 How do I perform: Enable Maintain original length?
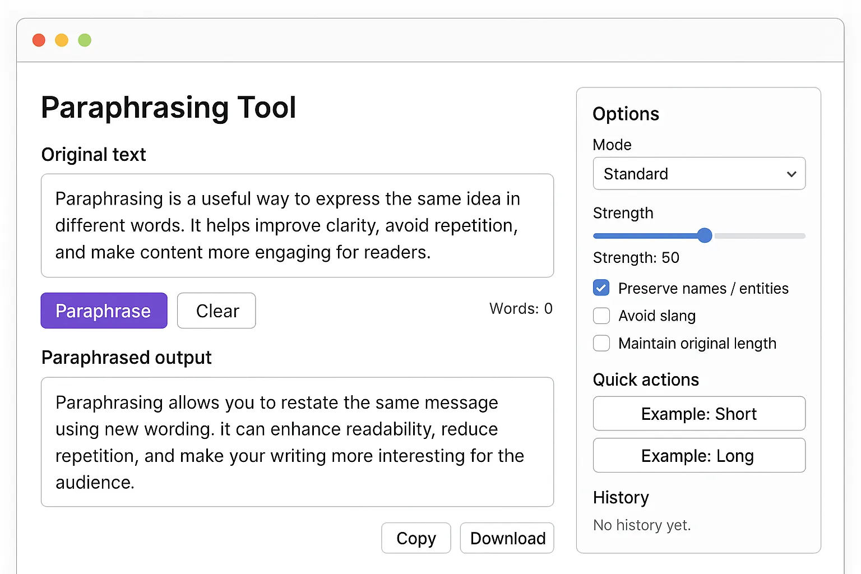click(x=601, y=343)
